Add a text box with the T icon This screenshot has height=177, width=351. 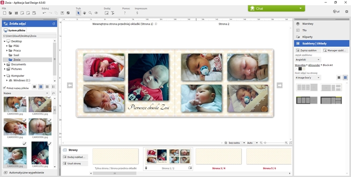[x=113, y=13]
